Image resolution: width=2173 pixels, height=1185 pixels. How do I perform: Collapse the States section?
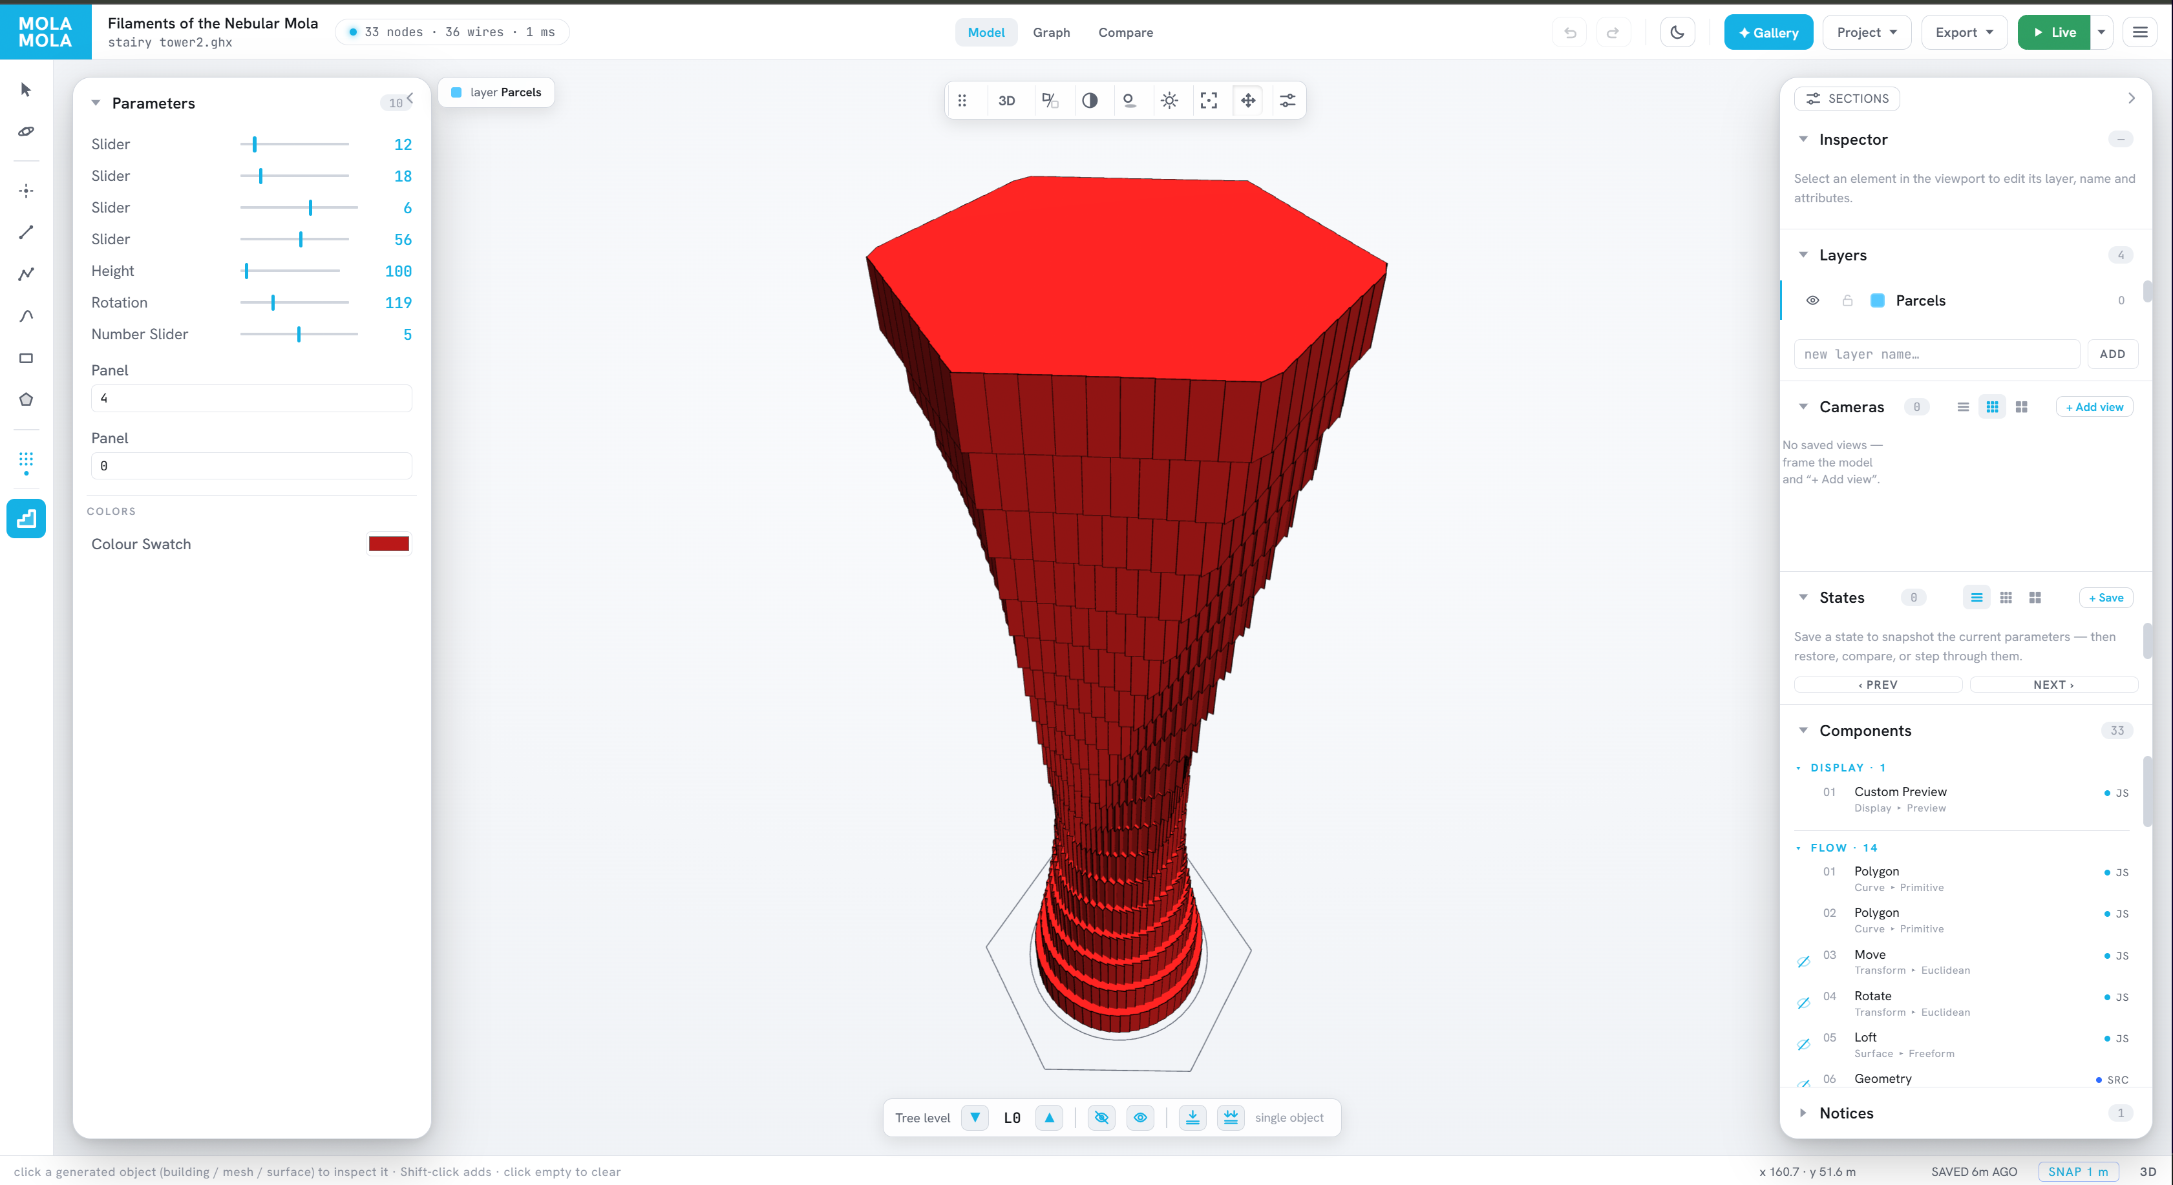(1803, 597)
